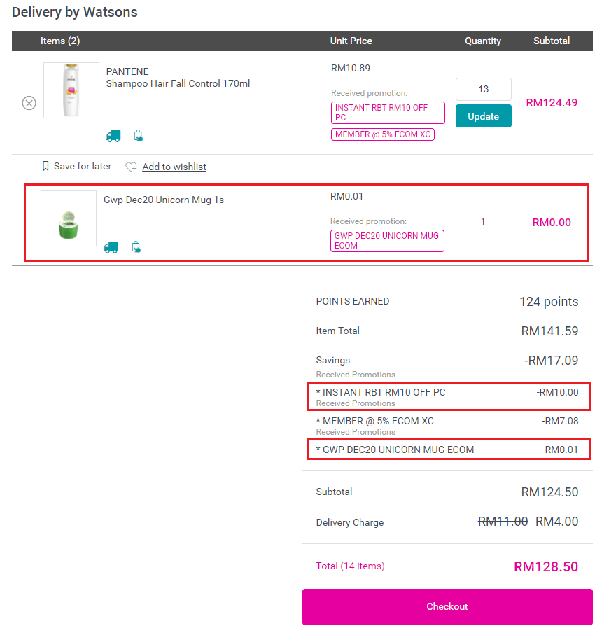604x633 pixels.
Task: Click the delivery truck icon under Pantene shampoo
Action: pos(113,136)
